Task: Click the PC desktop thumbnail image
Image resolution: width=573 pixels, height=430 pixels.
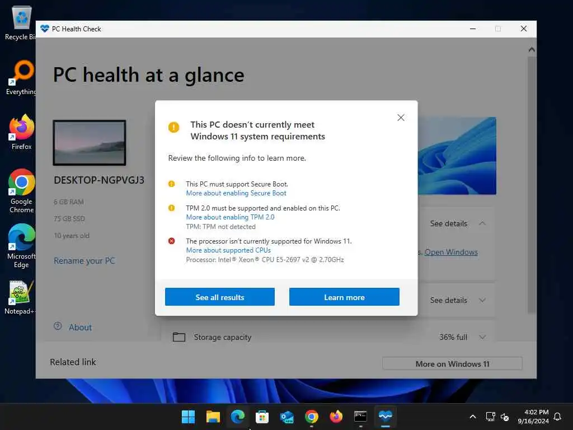Action: 90,143
